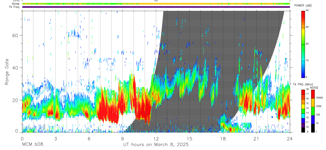Image resolution: width=326 pixels, height=150 pixels.
Task: Click the 18 UT hour axis label
Action: click(223, 139)
